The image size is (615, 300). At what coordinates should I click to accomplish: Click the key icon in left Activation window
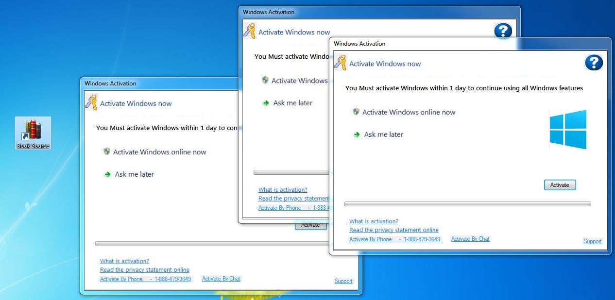(x=91, y=103)
